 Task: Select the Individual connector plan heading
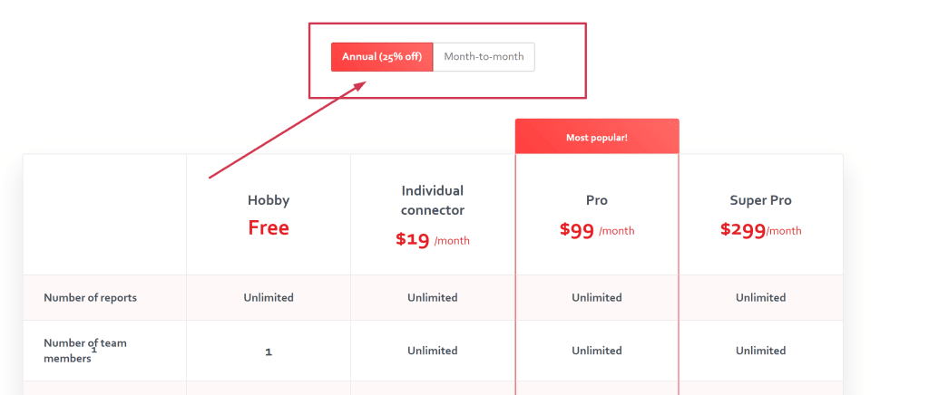(x=433, y=200)
